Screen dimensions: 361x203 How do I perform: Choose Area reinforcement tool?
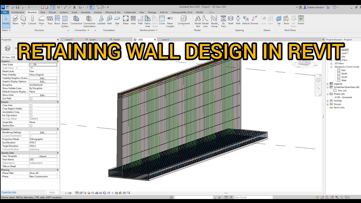(133, 20)
